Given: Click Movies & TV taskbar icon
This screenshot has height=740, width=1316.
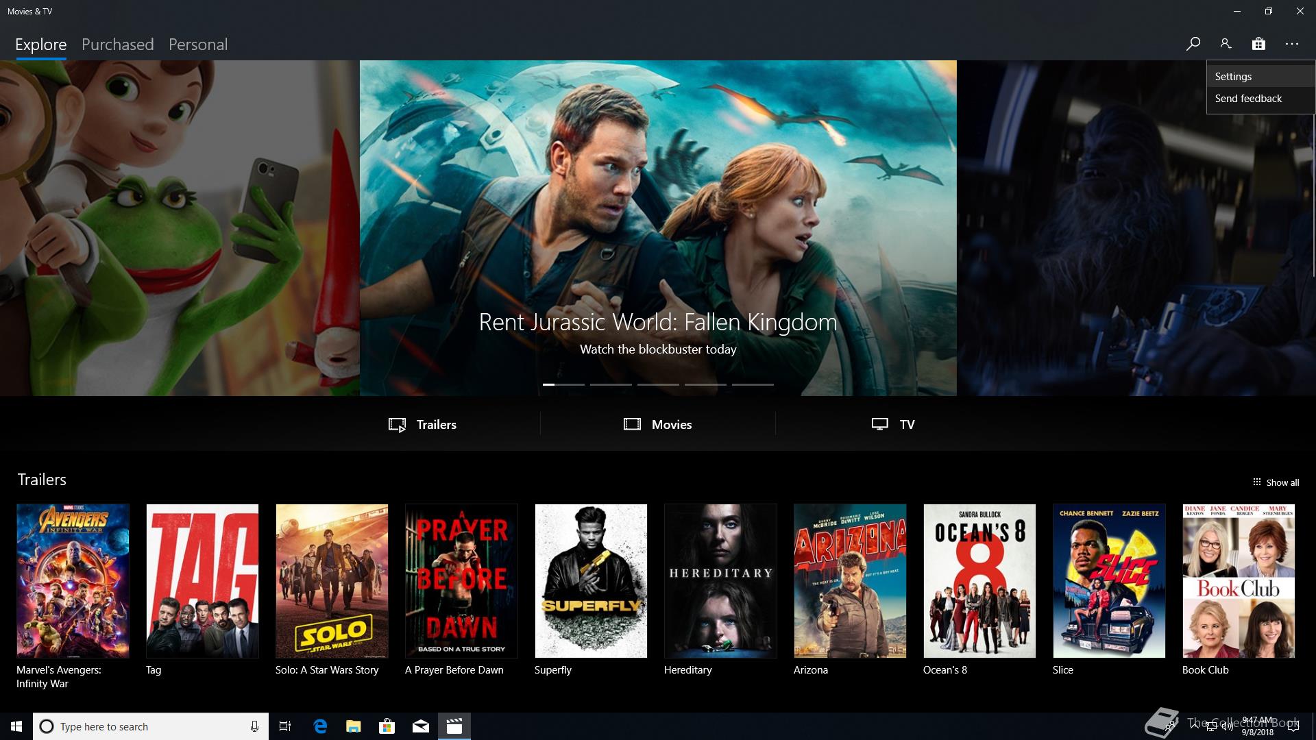Looking at the screenshot, I should tap(454, 726).
